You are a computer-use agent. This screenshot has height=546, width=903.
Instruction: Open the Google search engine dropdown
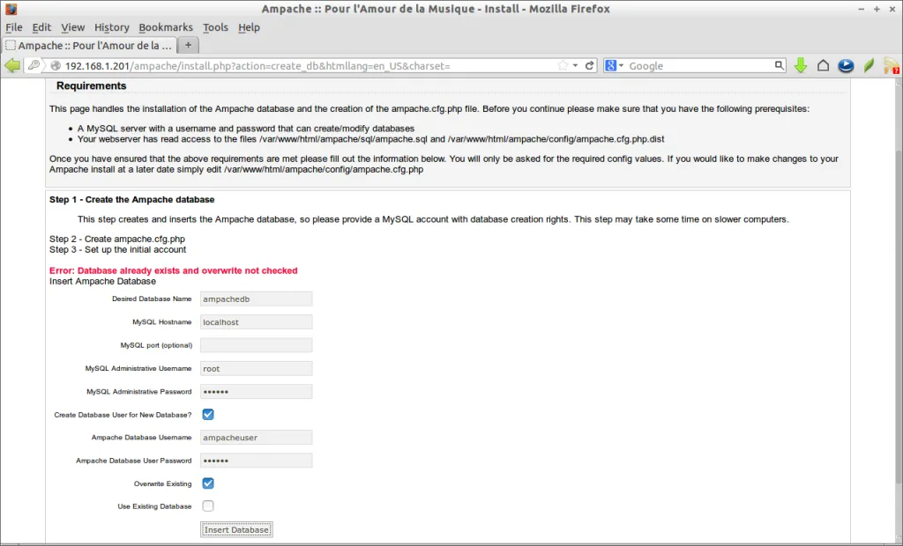pos(616,64)
